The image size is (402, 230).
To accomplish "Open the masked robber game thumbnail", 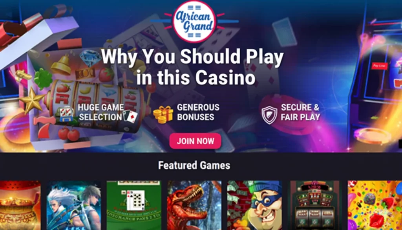I will [254, 205].
